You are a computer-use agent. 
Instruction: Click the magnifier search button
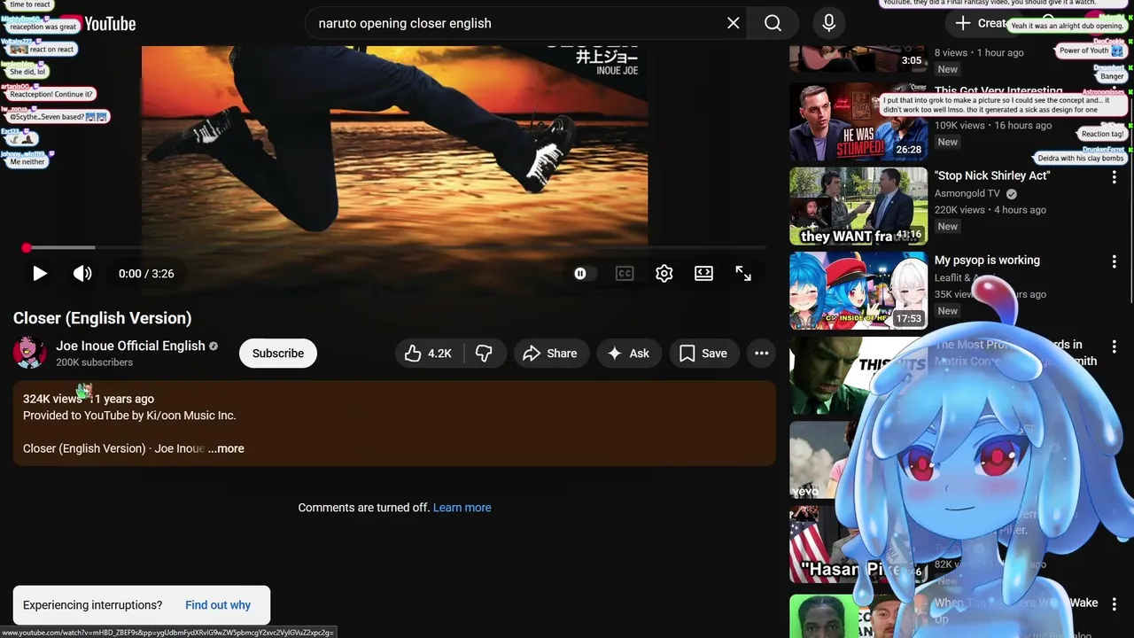click(x=773, y=23)
